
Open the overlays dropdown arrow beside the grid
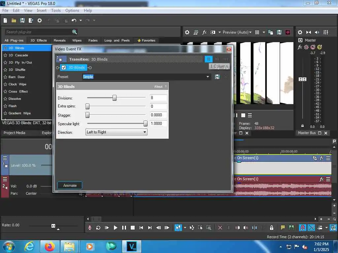point(264,32)
